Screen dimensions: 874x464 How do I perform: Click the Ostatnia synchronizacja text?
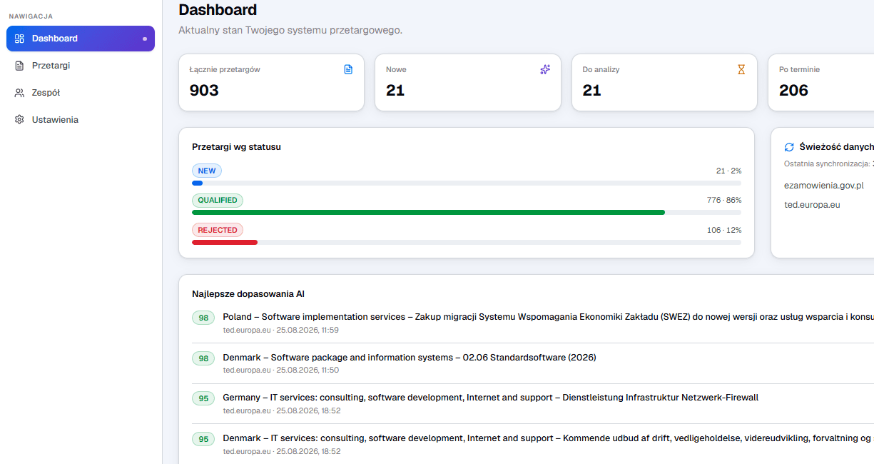[x=828, y=163]
